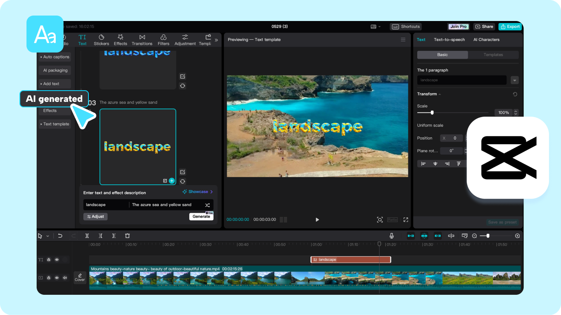561x315 pixels.
Task: Click the timeline zoom-in magnifier icon
Action: coord(517,236)
